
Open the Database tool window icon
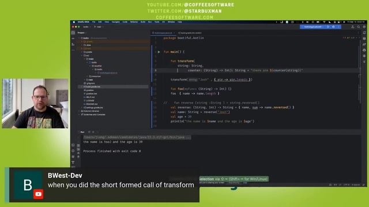point(364,39)
